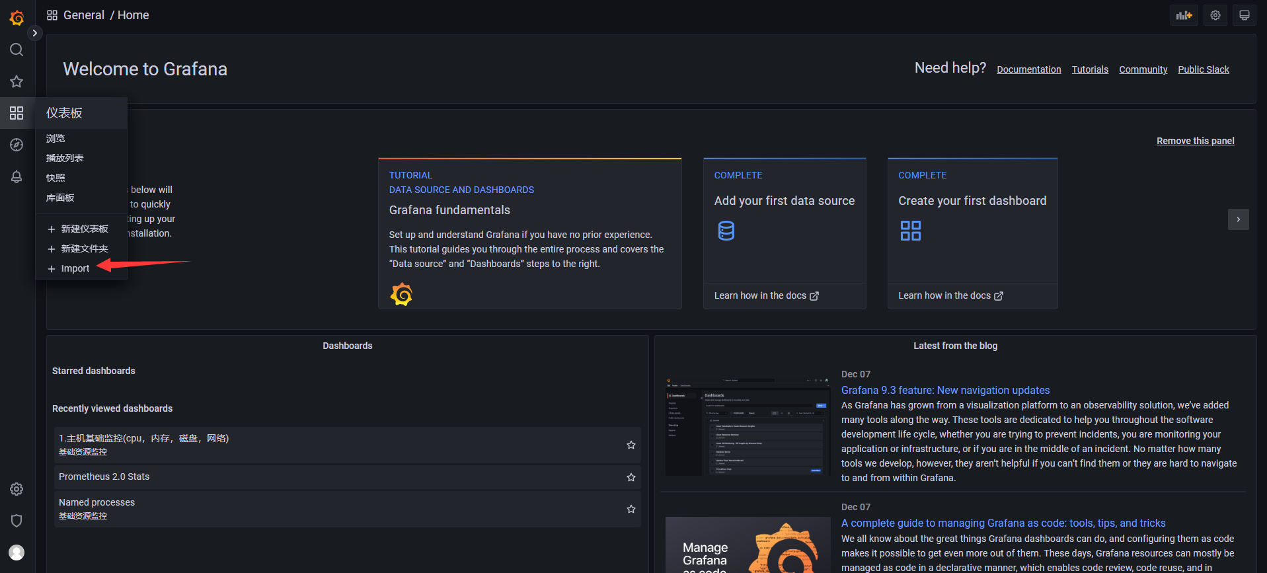
Task: Click the Home breadcrumb
Action: [x=133, y=15]
